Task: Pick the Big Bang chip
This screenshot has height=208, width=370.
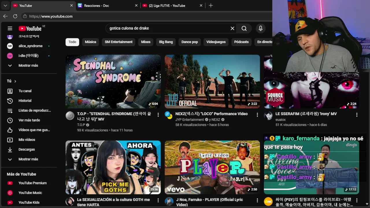Action: [166, 42]
